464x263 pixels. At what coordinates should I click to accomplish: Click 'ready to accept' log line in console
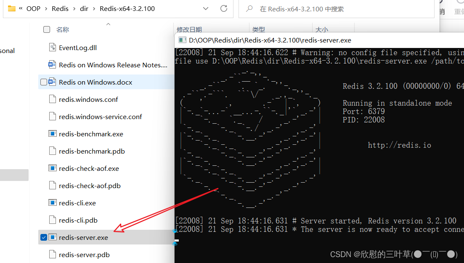click(319, 229)
